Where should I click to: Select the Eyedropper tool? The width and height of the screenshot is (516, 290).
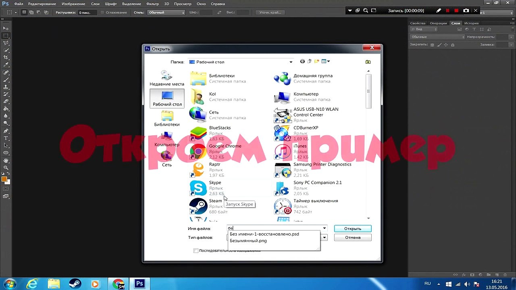pyautogui.click(x=6, y=64)
